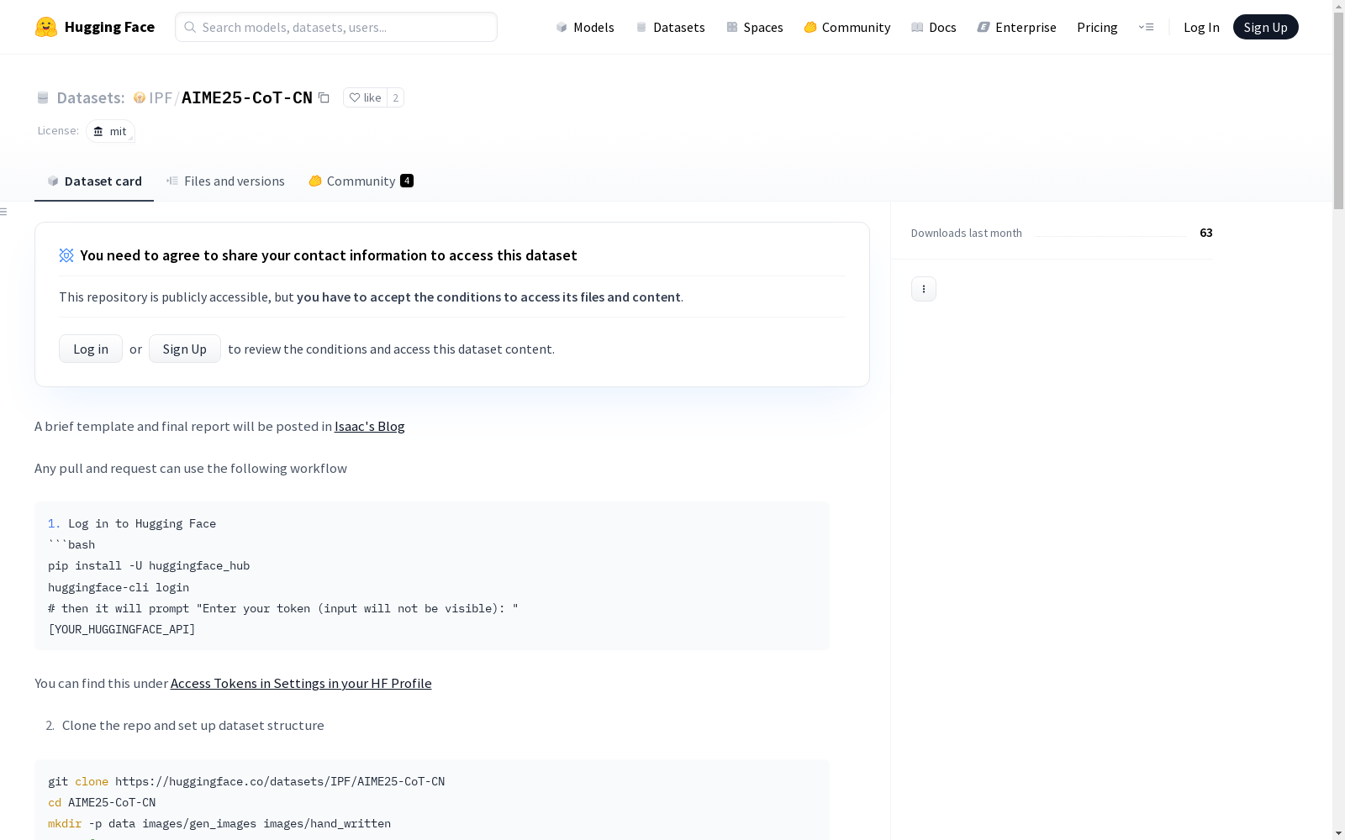The image size is (1345, 840).
Task: Toggle the table of contents sidebar icon
Action: pos(4,212)
